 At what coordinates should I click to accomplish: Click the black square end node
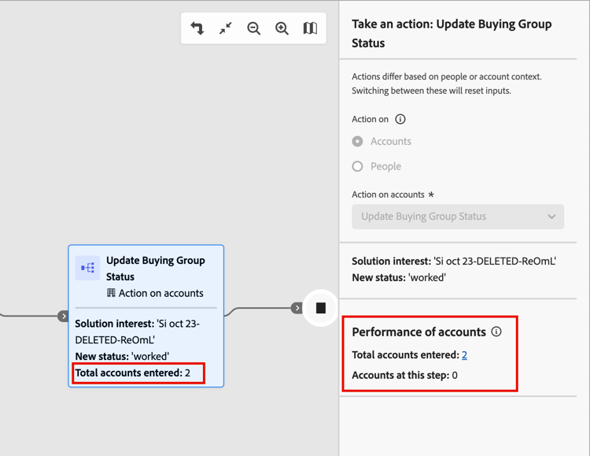[x=321, y=308]
